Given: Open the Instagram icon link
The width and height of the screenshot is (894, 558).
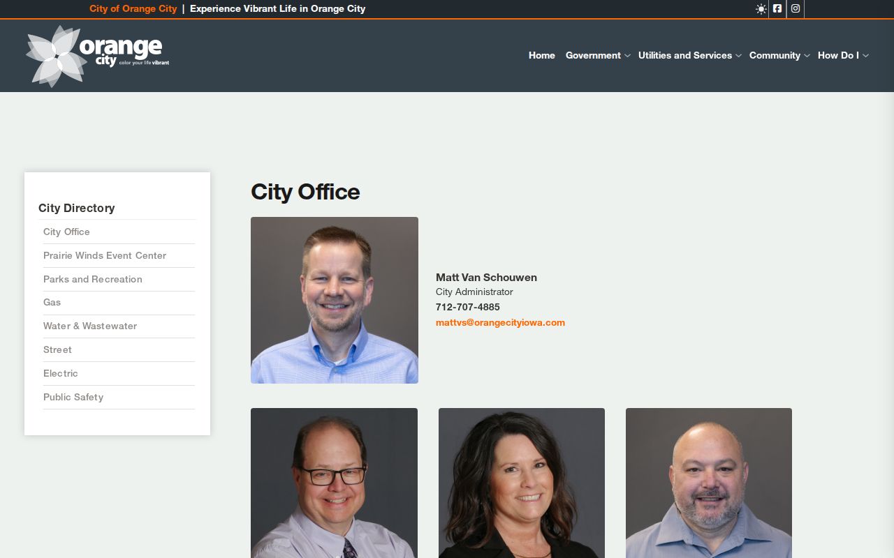Looking at the screenshot, I should [795, 9].
